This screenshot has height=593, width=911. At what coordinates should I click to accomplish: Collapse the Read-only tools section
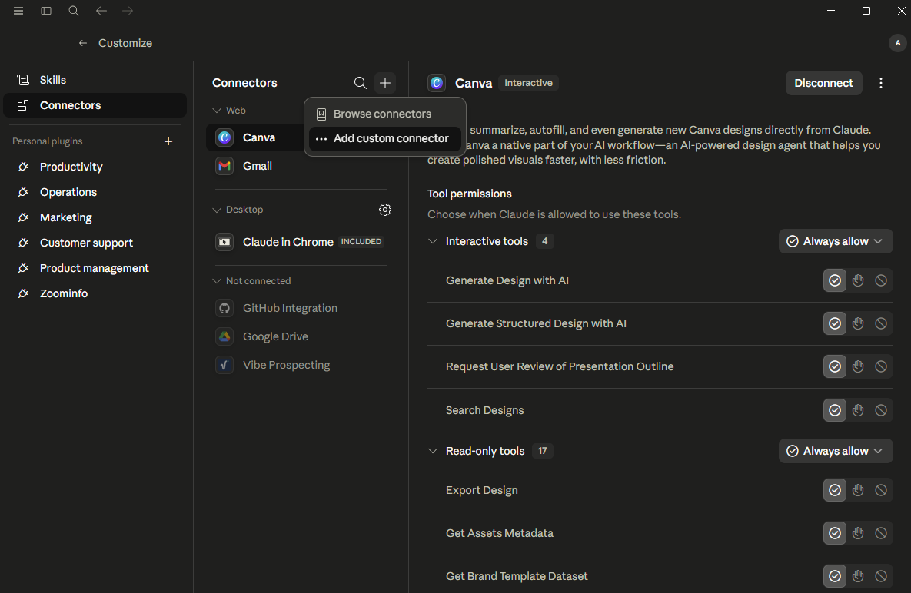click(x=433, y=452)
